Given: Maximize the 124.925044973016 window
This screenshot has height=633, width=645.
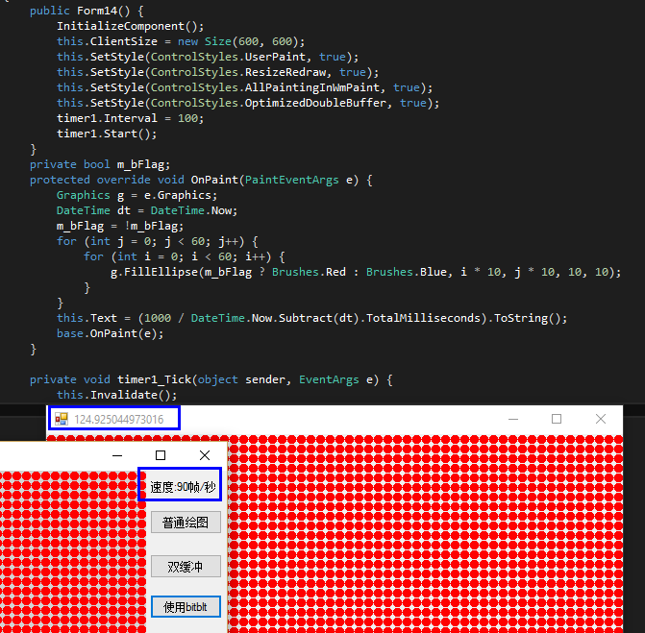Looking at the screenshot, I should [x=557, y=419].
